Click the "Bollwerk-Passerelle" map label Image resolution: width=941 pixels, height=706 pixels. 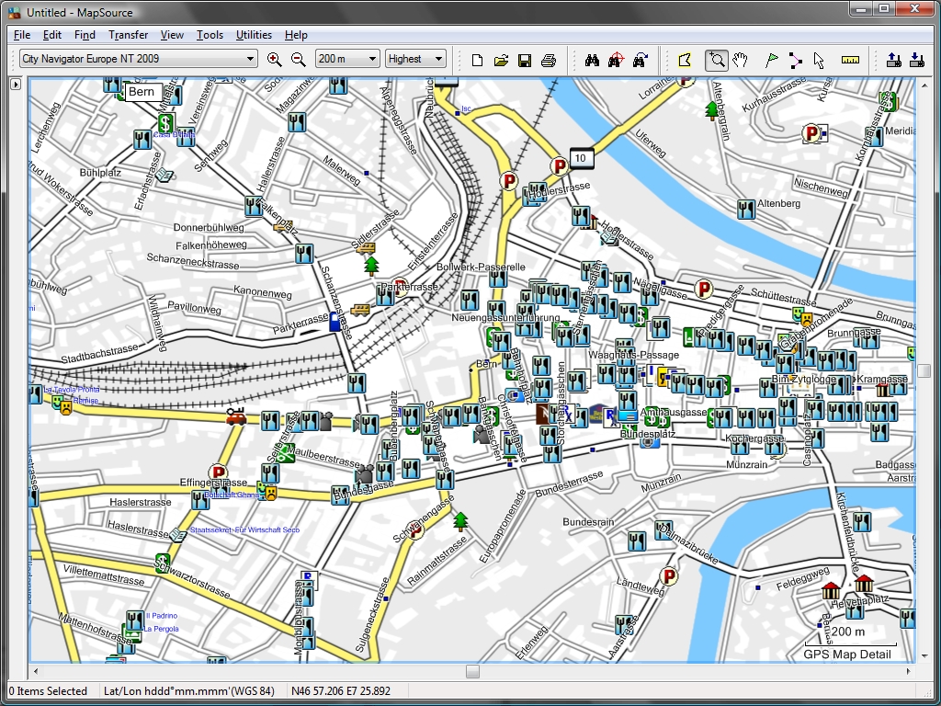481,267
